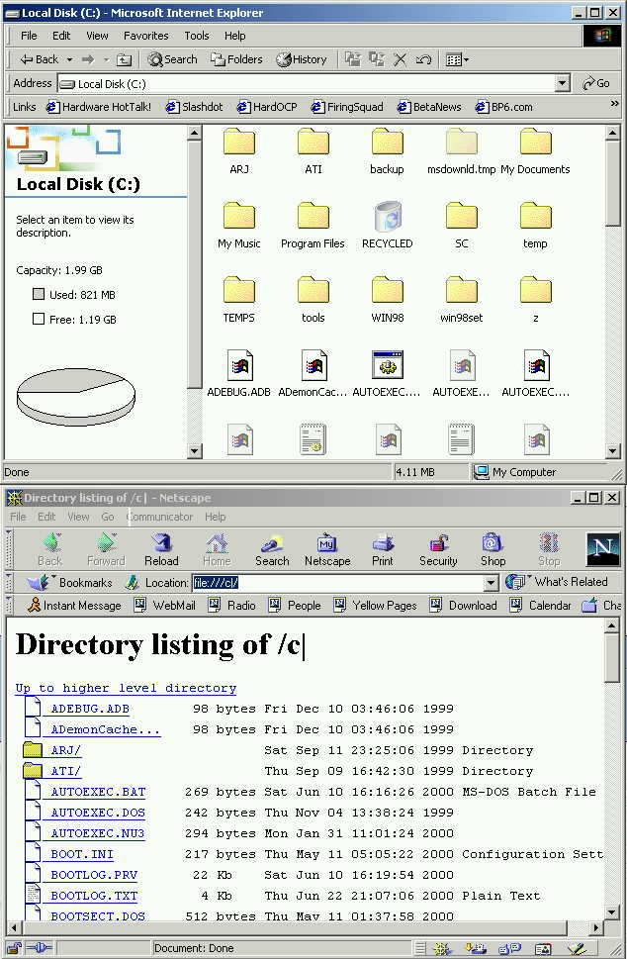Click the Shop button in Netscape toolbar
This screenshot has width=627, height=959.
coord(493,549)
